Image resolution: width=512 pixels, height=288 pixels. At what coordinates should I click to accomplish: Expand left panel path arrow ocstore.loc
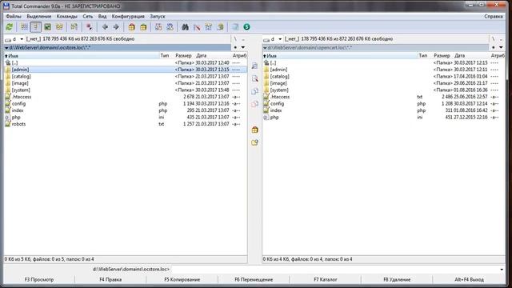(x=6, y=48)
